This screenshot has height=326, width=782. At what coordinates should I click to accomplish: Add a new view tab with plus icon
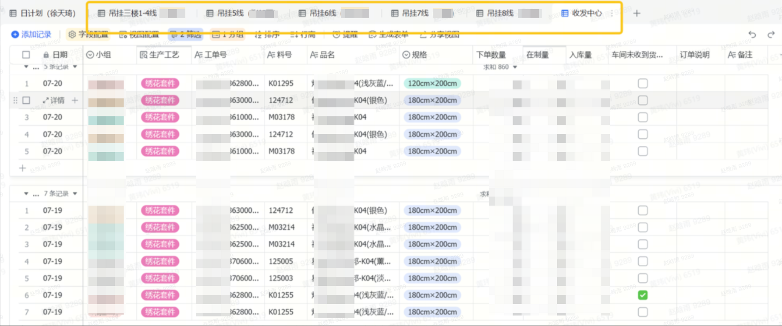(x=637, y=14)
